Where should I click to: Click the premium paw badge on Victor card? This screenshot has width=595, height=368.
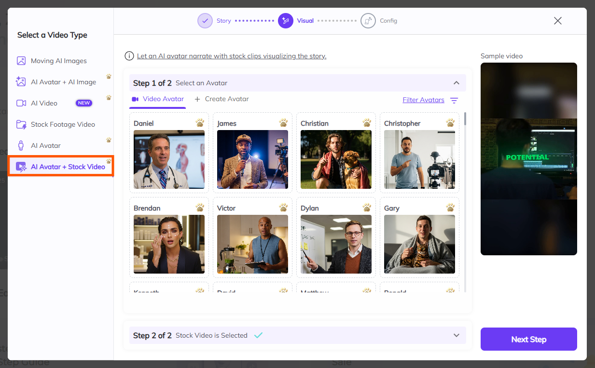tap(283, 208)
